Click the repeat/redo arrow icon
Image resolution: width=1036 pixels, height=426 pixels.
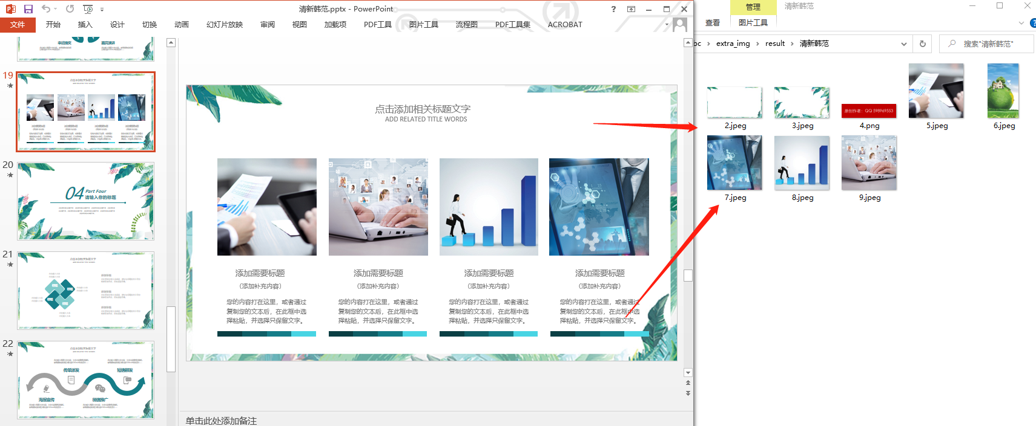(70, 9)
